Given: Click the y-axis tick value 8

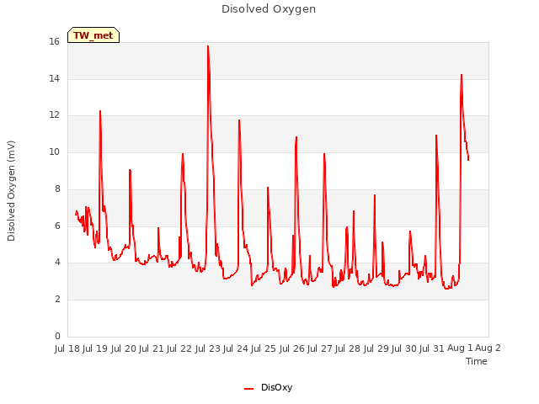Looking at the screenshot, I should tap(57, 189).
